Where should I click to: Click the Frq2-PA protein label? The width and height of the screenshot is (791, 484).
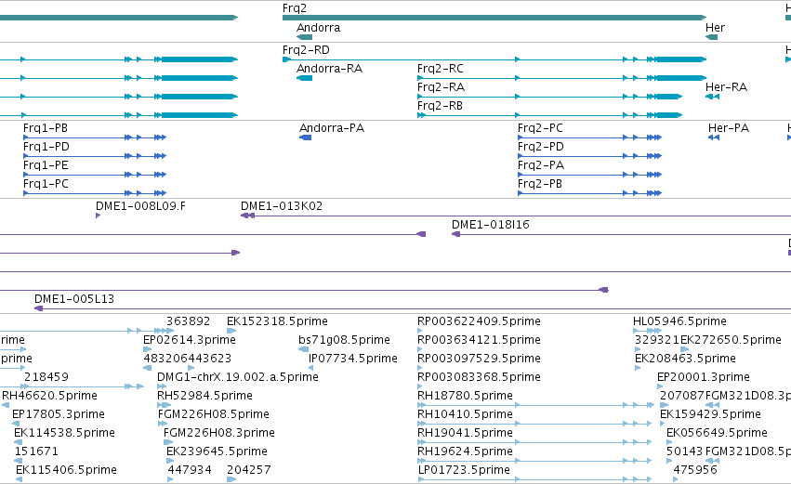click(x=541, y=165)
